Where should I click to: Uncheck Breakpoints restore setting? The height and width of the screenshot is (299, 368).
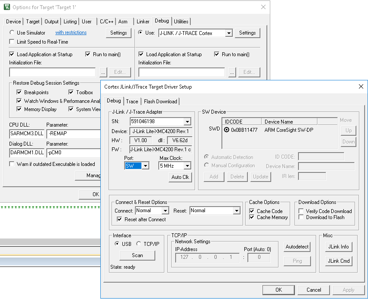[19, 92]
